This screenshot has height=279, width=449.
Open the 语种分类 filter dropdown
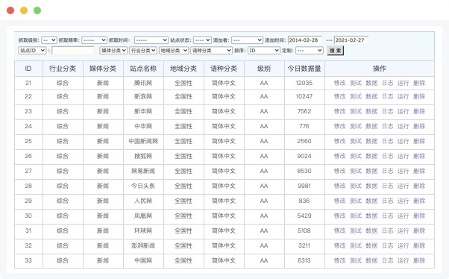(211, 51)
